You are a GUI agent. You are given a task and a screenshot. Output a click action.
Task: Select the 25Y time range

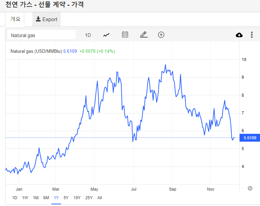click(89, 198)
